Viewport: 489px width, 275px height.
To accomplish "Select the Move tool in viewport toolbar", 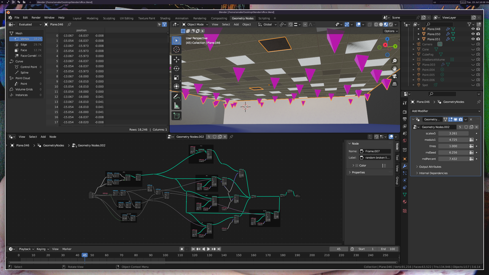I will 176,60.
